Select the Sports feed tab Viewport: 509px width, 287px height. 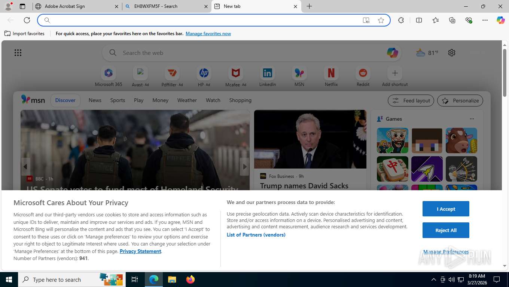click(118, 100)
